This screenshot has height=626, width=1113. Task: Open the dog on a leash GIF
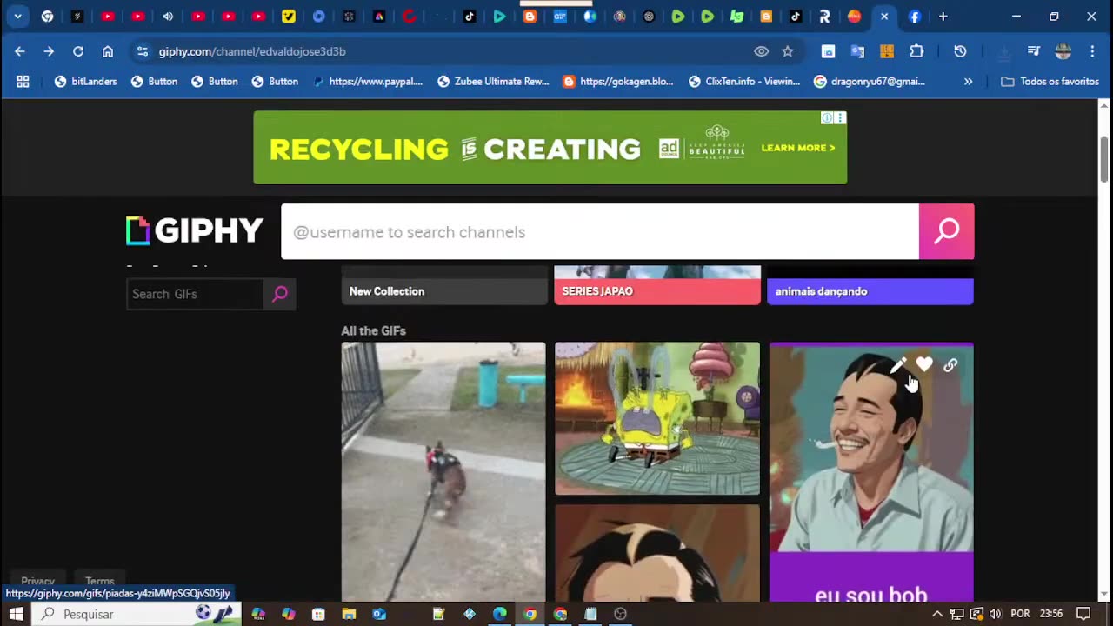[443, 470]
